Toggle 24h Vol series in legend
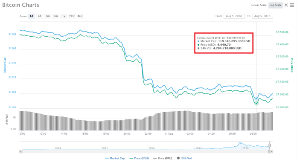 (x=184, y=158)
